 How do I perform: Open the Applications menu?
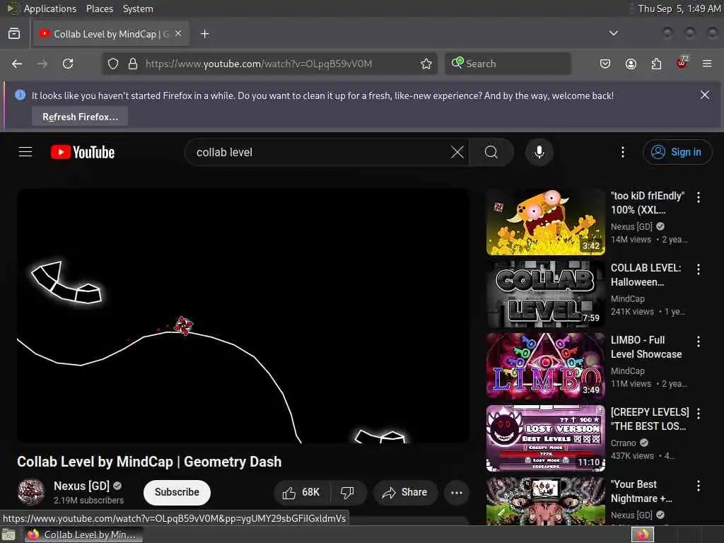(50, 8)
